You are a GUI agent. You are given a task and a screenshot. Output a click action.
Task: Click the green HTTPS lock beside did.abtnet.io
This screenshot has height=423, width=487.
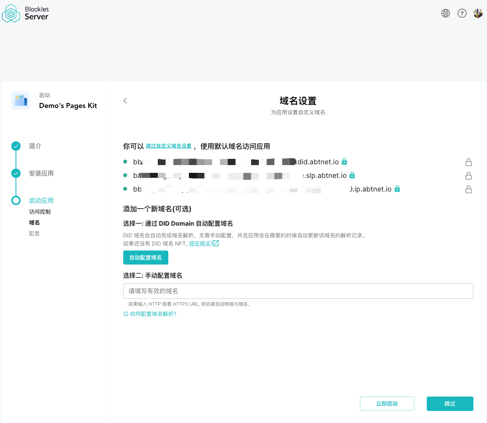(x=344, y=162)
